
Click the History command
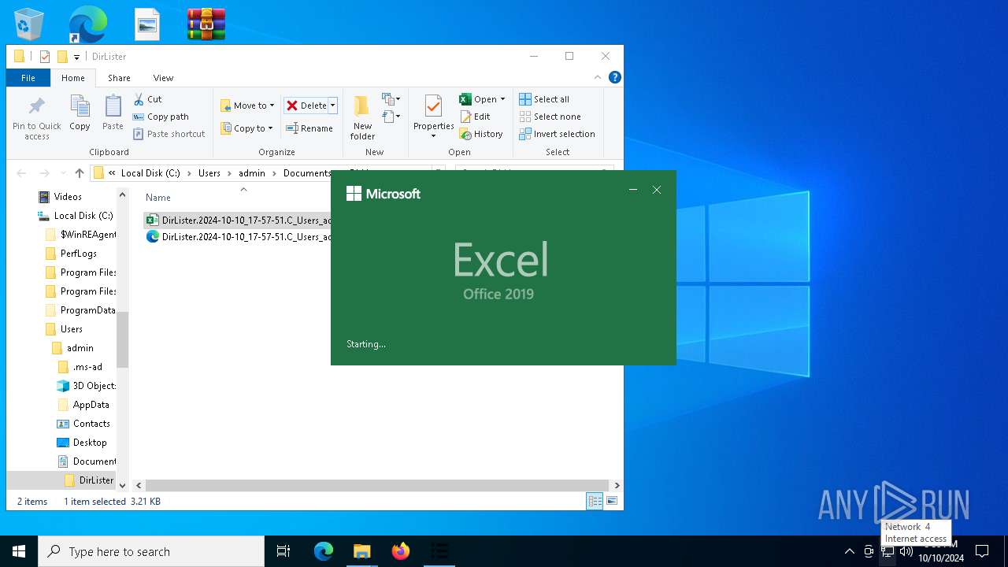click(x=481, y=134)
